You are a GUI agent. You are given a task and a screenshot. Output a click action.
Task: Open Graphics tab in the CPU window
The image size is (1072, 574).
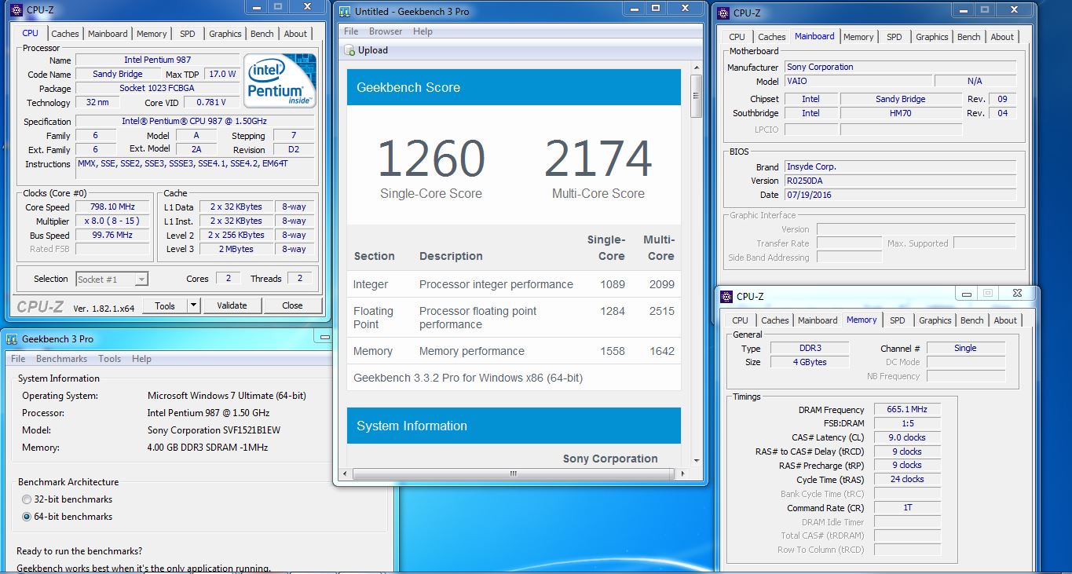(x=225, y=34)
